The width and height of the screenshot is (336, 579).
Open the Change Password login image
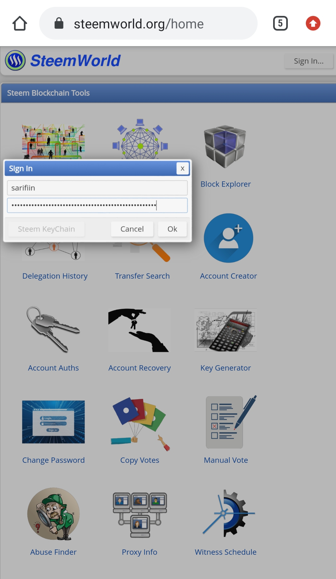53,422
